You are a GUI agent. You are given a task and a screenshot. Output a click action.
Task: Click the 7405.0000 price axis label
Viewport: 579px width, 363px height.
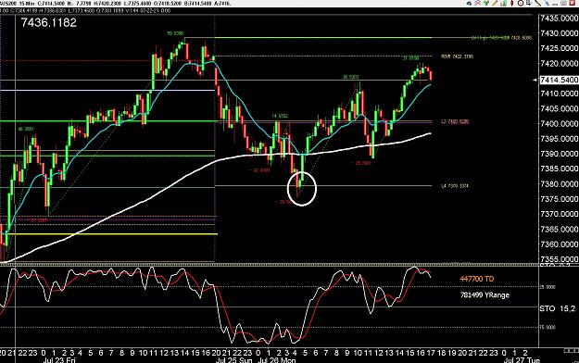(559, 108)
